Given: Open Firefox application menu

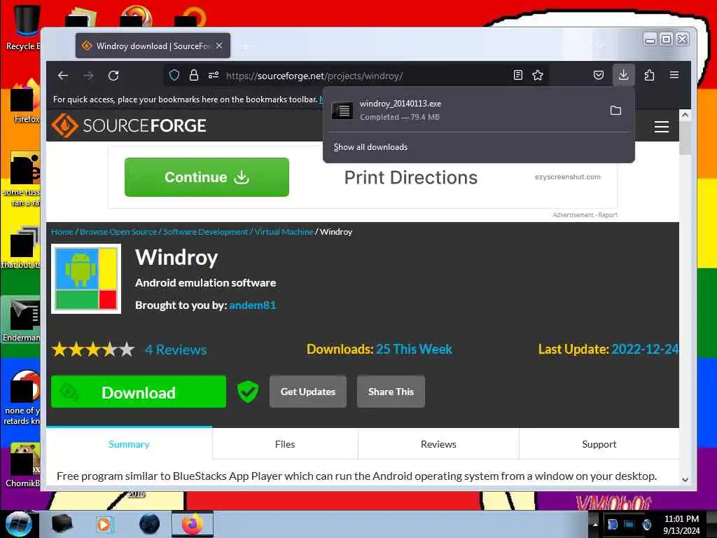Looking at the screenshot, I should pyautogui.click(x=674, y=75).
